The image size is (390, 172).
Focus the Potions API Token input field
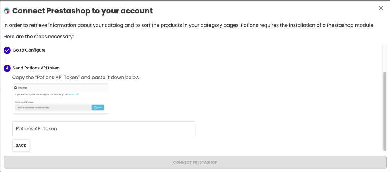click(x=104, y=129)
